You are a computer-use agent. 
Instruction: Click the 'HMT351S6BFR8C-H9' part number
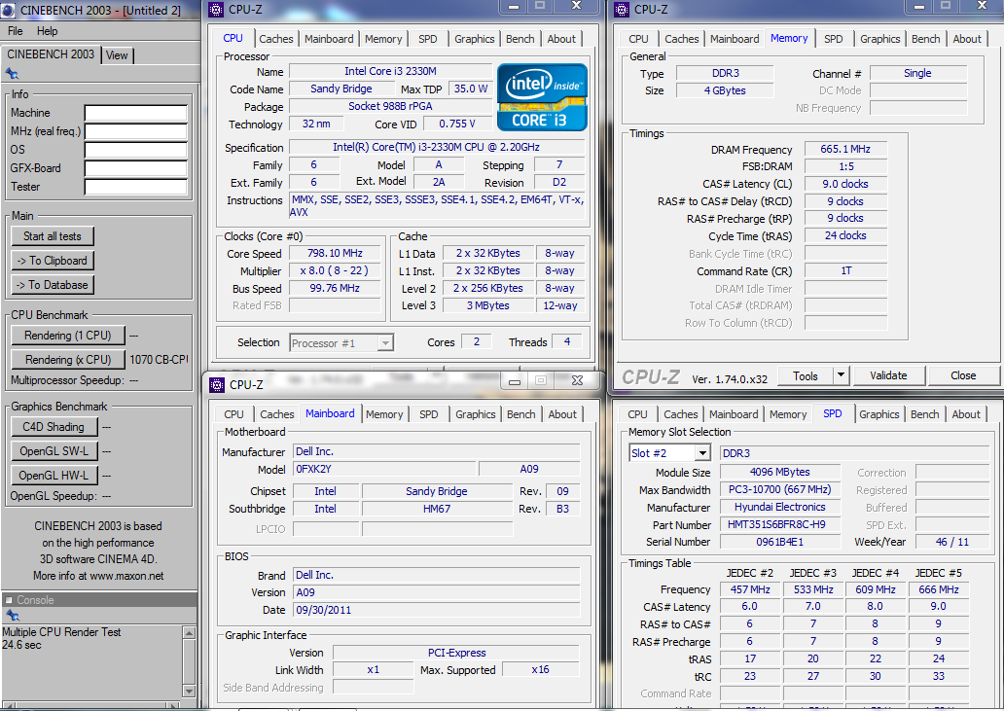tap(780, 525)
